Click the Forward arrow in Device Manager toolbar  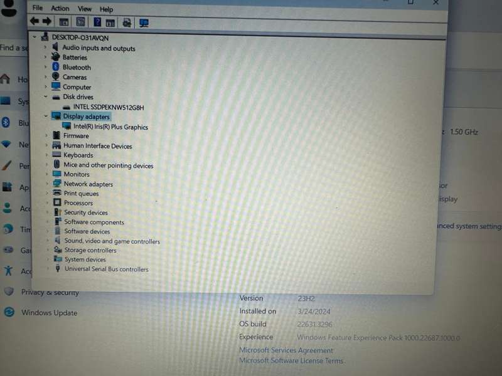[x=46, y=21]
